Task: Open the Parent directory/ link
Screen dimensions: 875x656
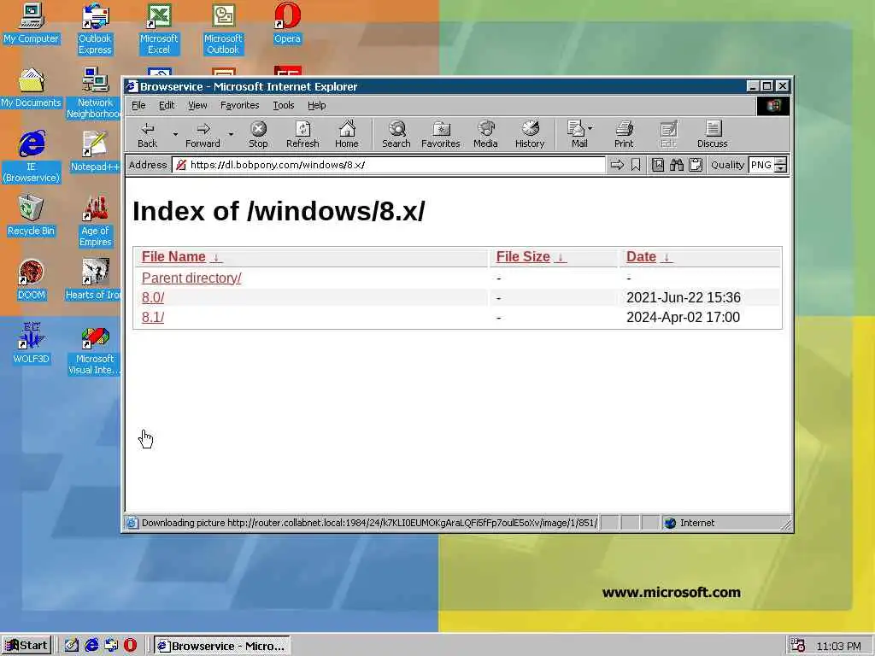Action: [x=191, y=278]
